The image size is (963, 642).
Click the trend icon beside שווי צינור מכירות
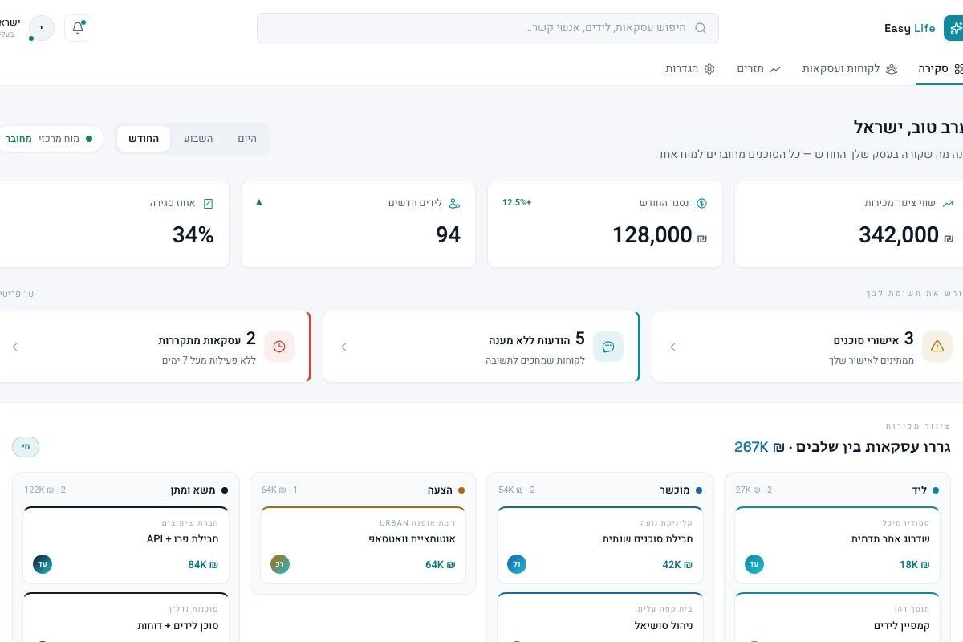pyautogui.click(x=949, y=203)
